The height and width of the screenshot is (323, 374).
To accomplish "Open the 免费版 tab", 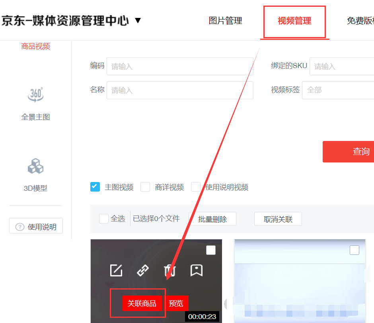I will coord(360,21).
